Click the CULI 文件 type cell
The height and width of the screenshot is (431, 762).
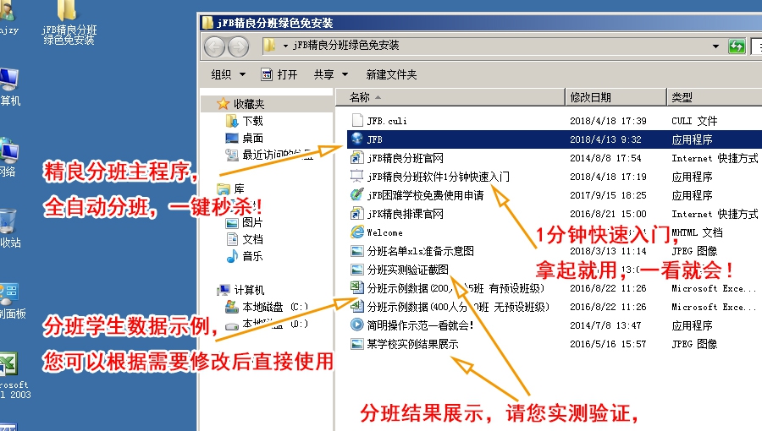point(694,121)
